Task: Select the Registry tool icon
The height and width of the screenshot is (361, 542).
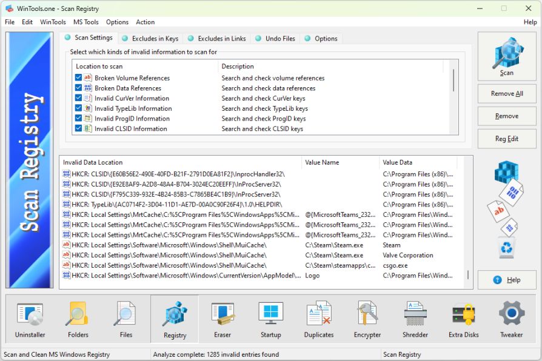Action: pyautogui.click(x=175, y=320)
